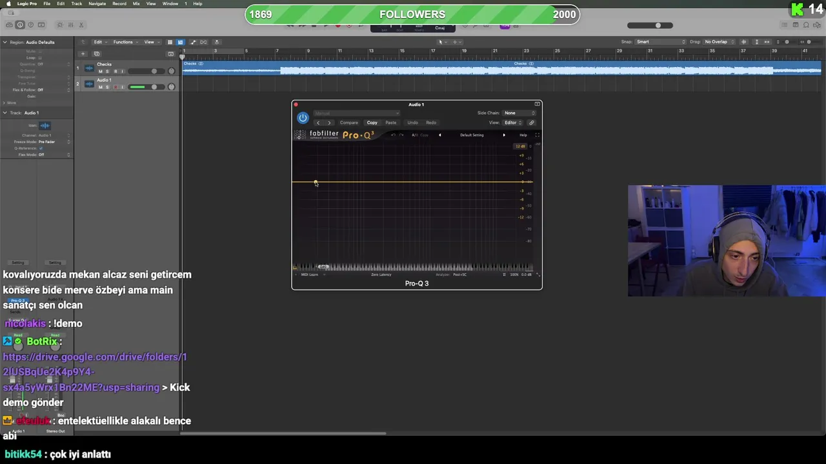The image size is (826, 464).
Task: Click MIDI Learn in Pro-Q 3
Action: pos(310,275)
